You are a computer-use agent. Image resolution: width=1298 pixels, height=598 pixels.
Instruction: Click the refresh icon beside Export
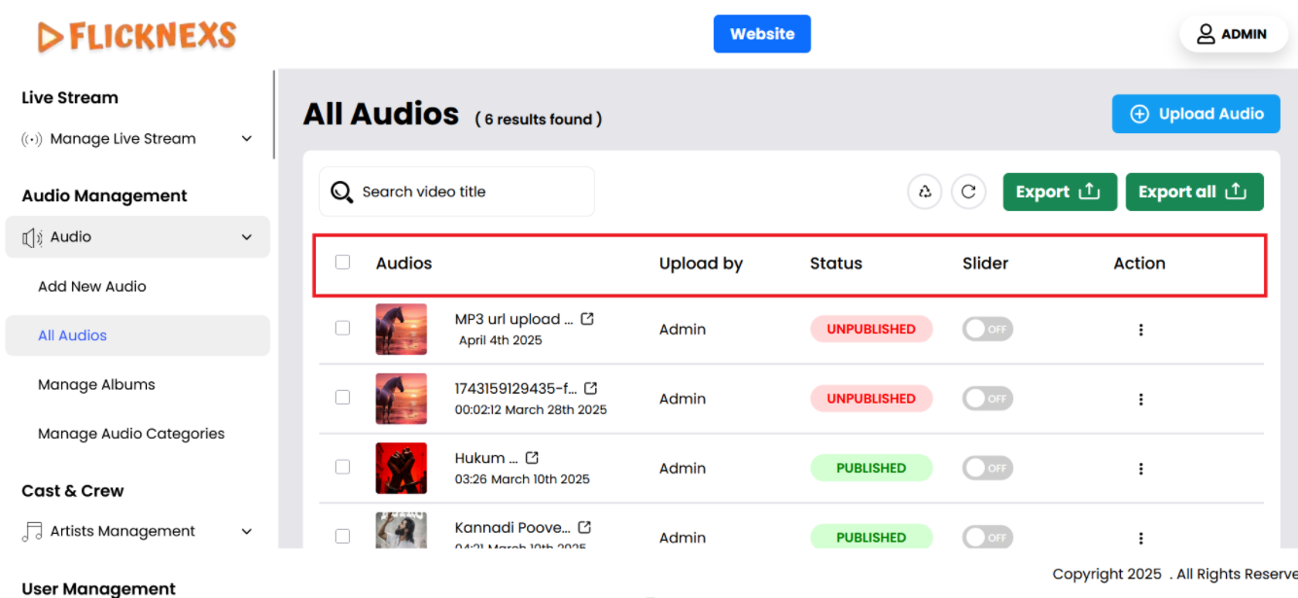point(968,192)
